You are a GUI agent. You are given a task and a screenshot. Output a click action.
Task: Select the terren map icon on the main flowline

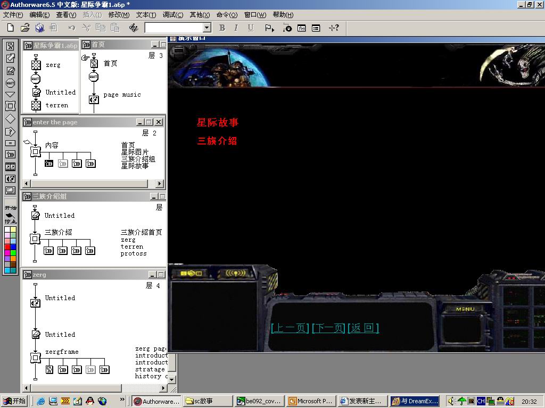pos(36,105)
